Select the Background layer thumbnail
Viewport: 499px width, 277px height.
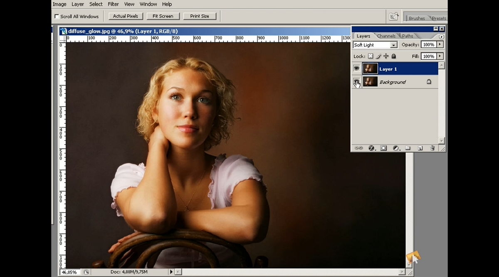pyautogui.click(x=370, y=81)
